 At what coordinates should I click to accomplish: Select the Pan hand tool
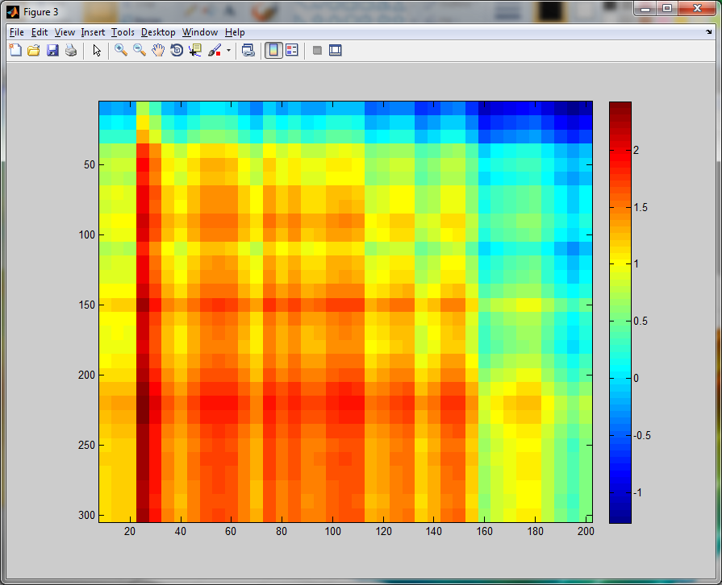coord(158,50)
